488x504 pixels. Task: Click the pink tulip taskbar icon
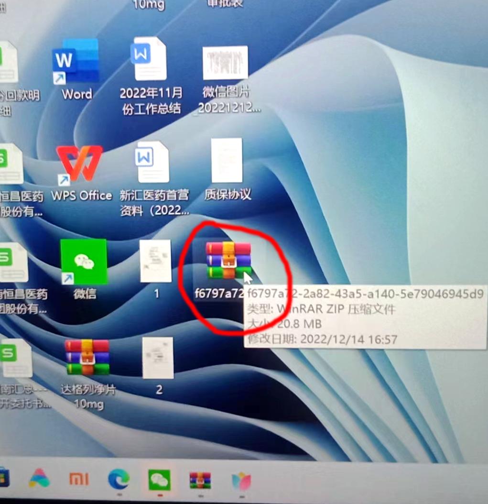point(241,481)
